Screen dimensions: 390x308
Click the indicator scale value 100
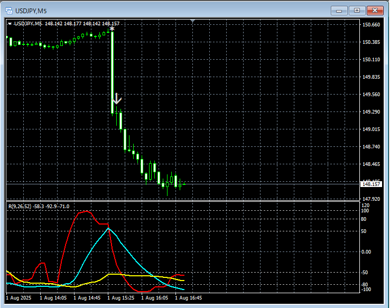coord(365,211)
